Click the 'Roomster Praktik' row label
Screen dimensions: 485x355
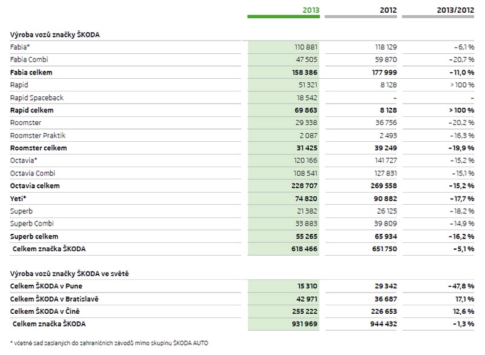tap(38, 135)
